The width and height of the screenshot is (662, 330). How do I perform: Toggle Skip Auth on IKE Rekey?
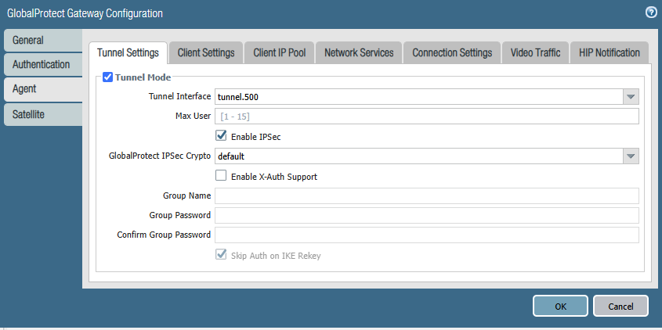coord(221,255)
